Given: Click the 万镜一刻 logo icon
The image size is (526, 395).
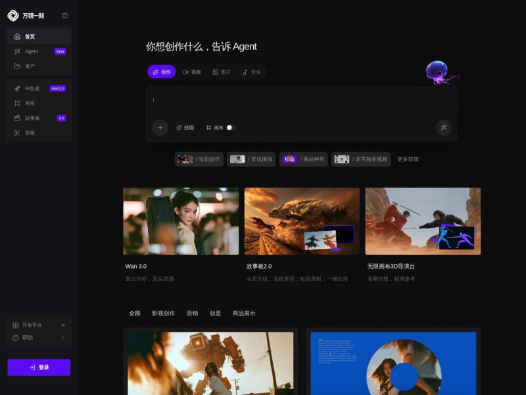Looking at the screenshot, I should tap(13, 15).
